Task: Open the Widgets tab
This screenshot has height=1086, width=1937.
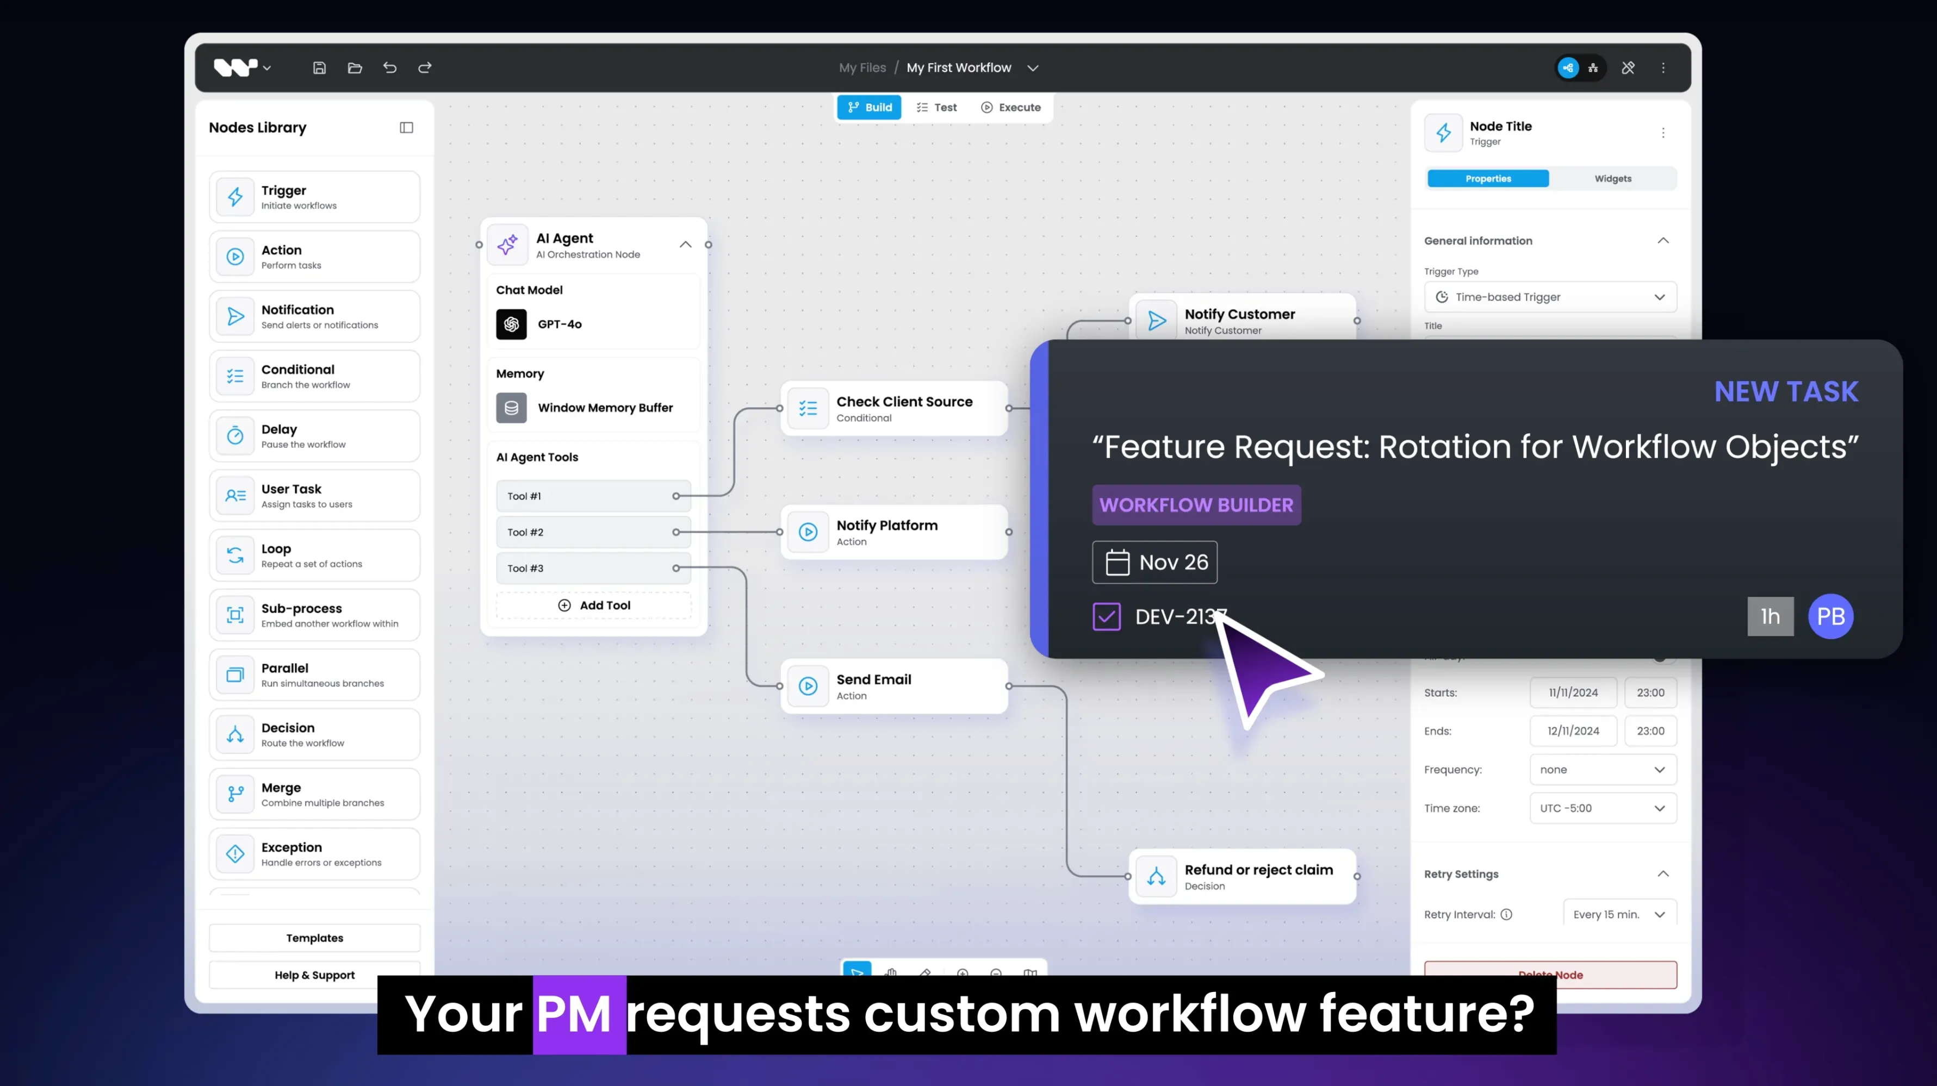Action: (1612, 179)
